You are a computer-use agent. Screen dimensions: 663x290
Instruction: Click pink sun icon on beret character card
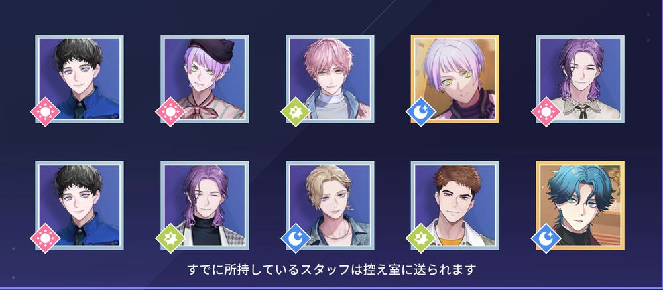click(x=170, y=111)
